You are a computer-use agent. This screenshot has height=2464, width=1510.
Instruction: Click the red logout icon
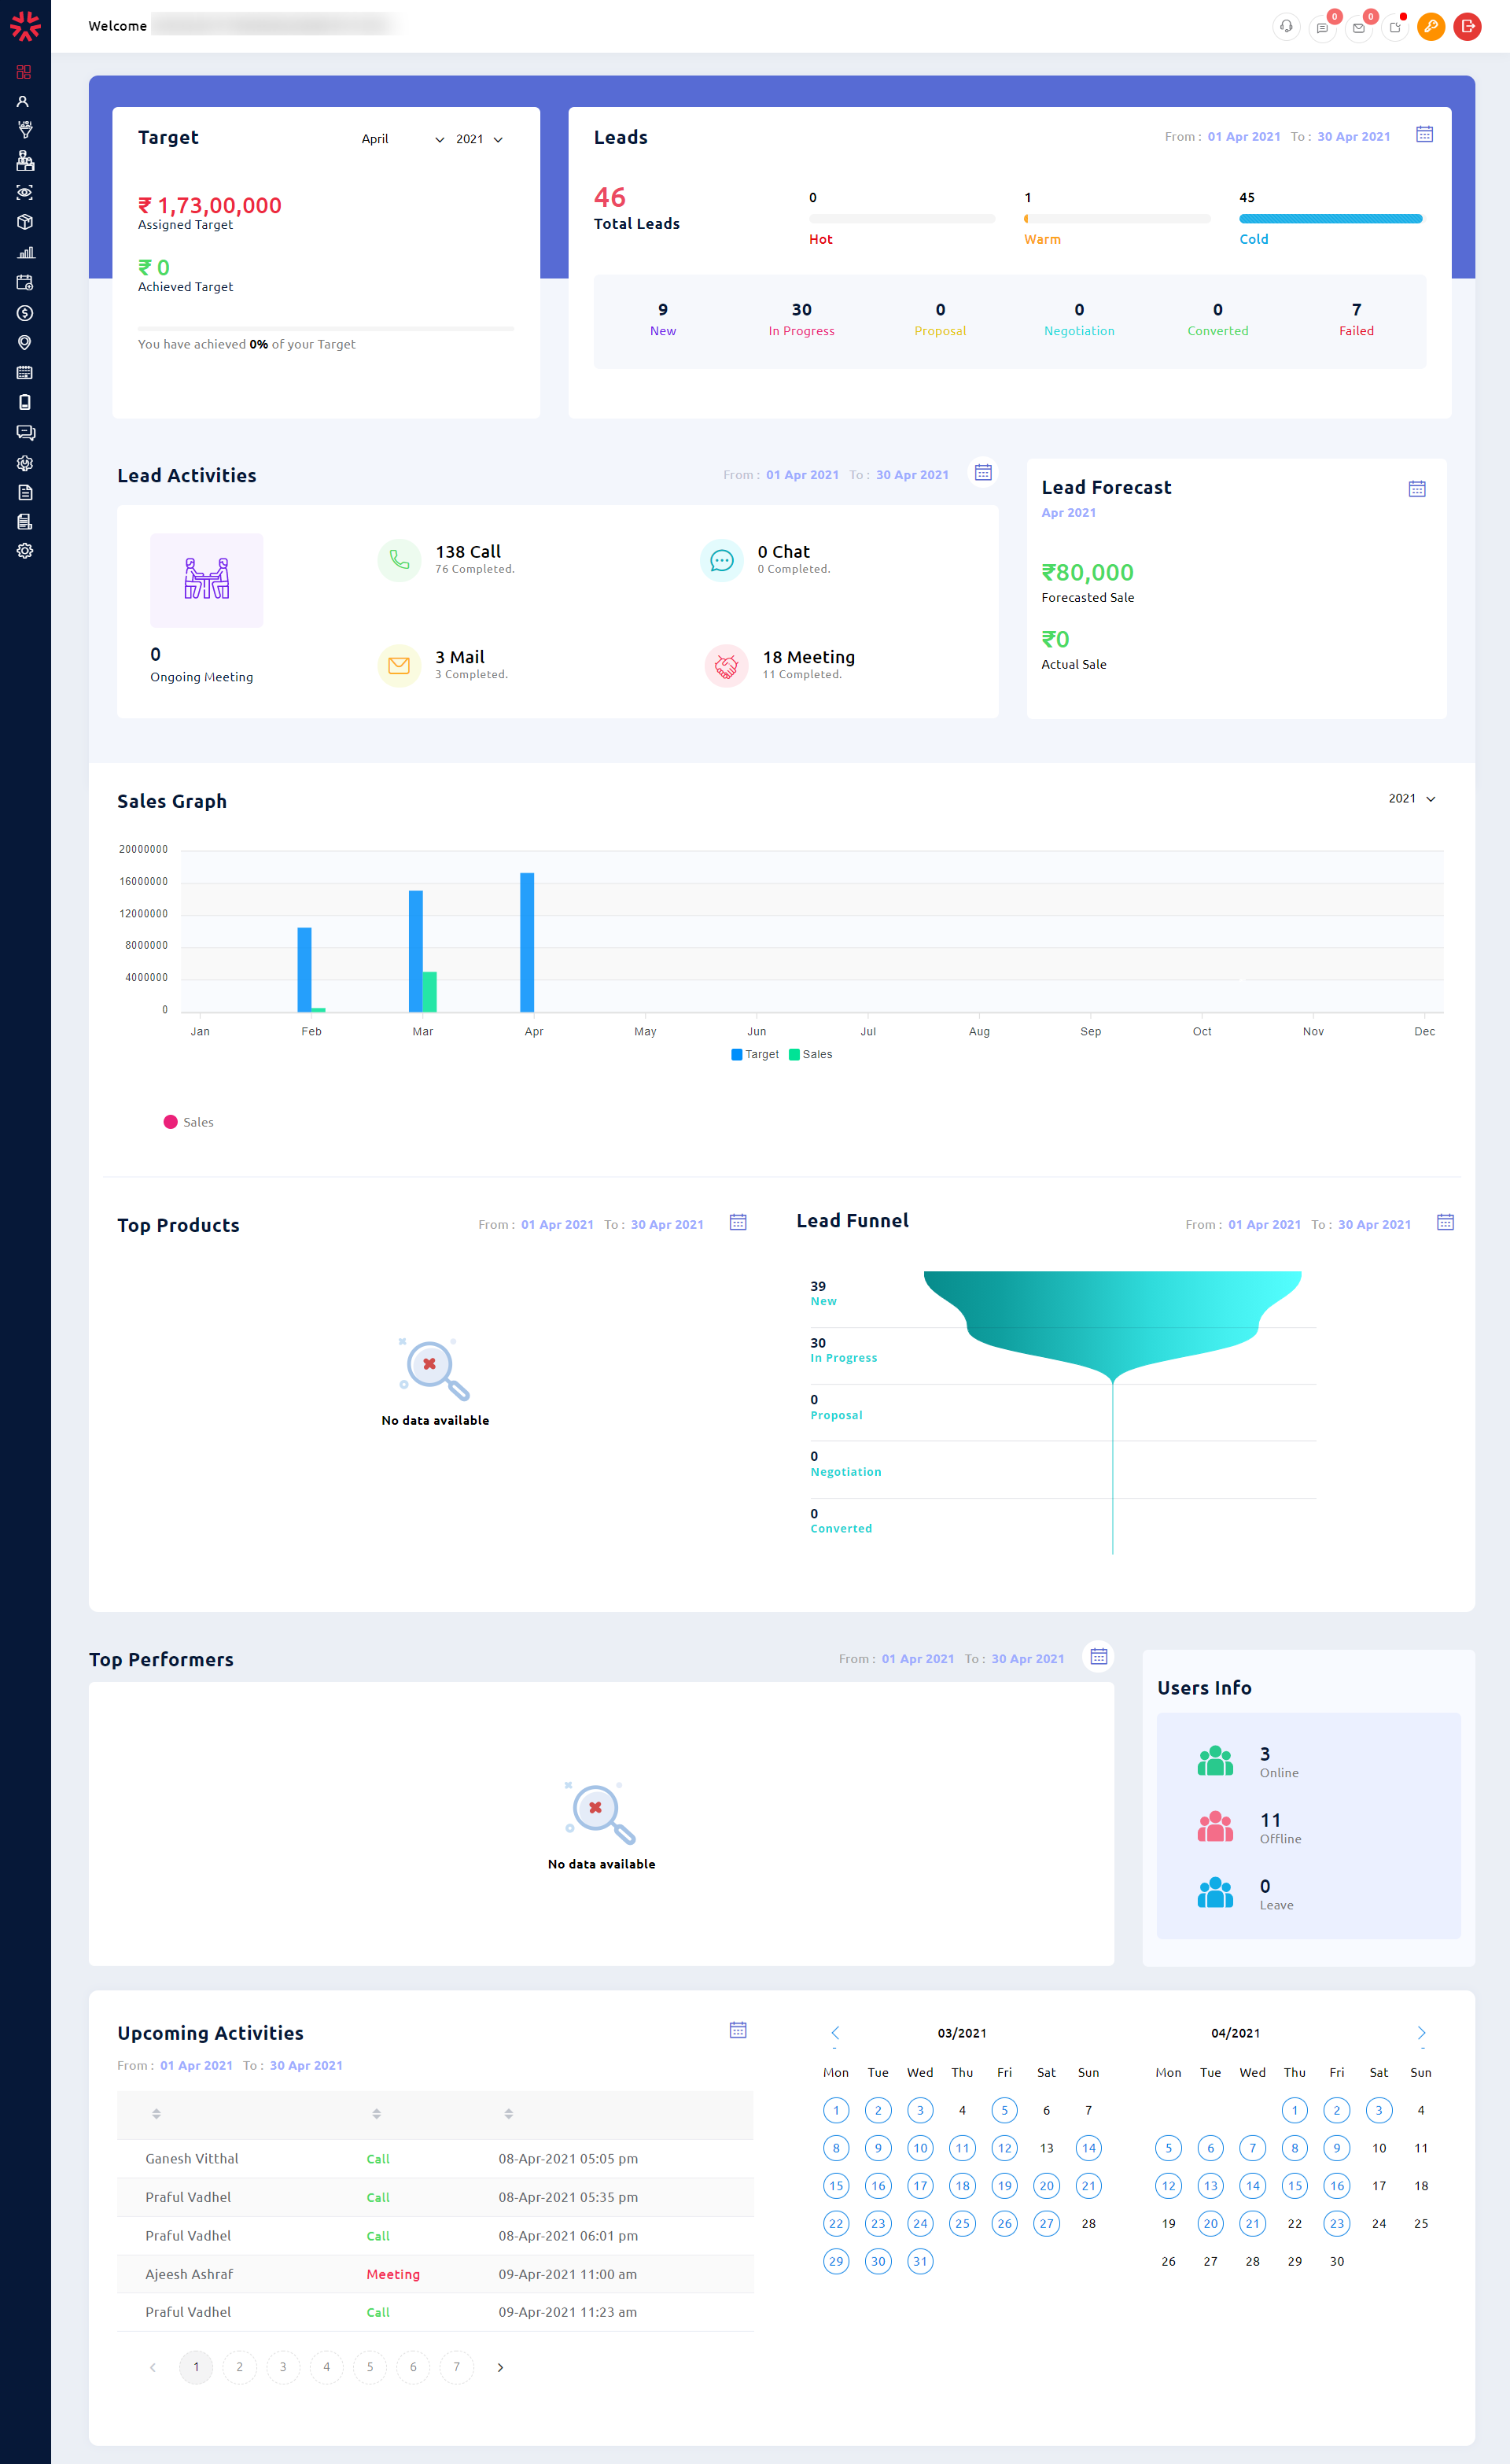[1467, 27]
